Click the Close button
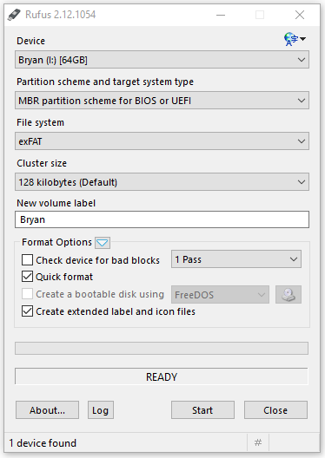This screenshot has height=458, width=325. pyautogui.click(x=275, y=410)
